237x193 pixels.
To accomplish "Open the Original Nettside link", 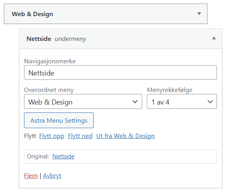I will 63,156.
